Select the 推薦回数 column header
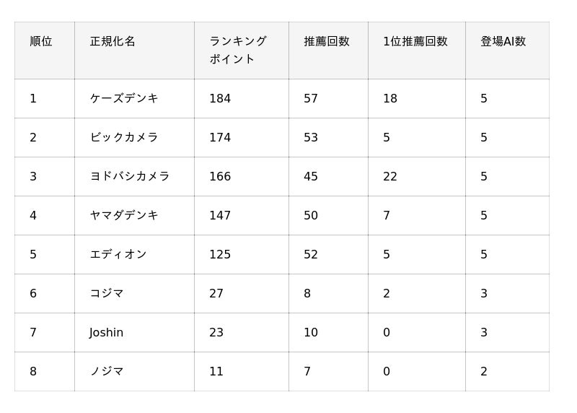577x413 pixels. pos(328,51)
